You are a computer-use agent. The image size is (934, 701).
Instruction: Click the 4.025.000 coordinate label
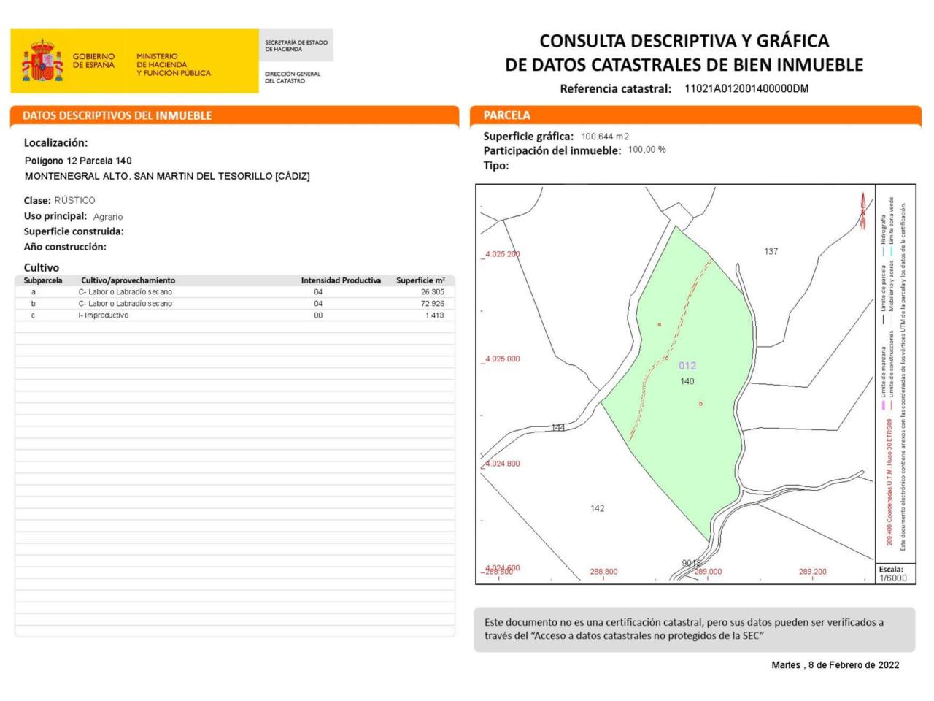click(x=503, y=359)
